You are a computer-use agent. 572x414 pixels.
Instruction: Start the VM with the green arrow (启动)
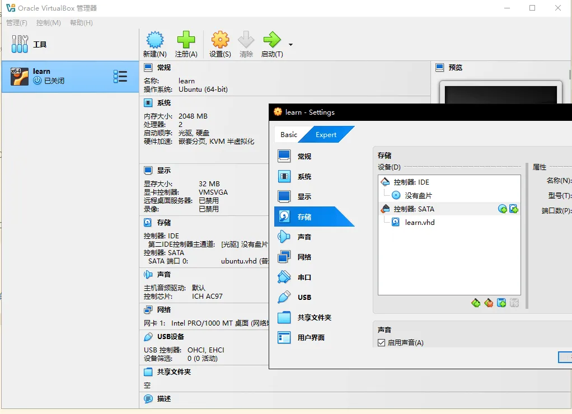(x=272, y=40)
